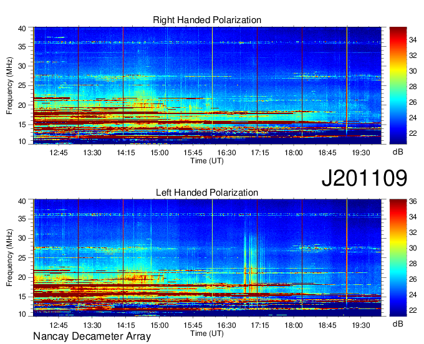
Task: Click the yellow vertical line near 19:10 in the bottom plot
Action: pyautogui.click(x=347, y=254)
